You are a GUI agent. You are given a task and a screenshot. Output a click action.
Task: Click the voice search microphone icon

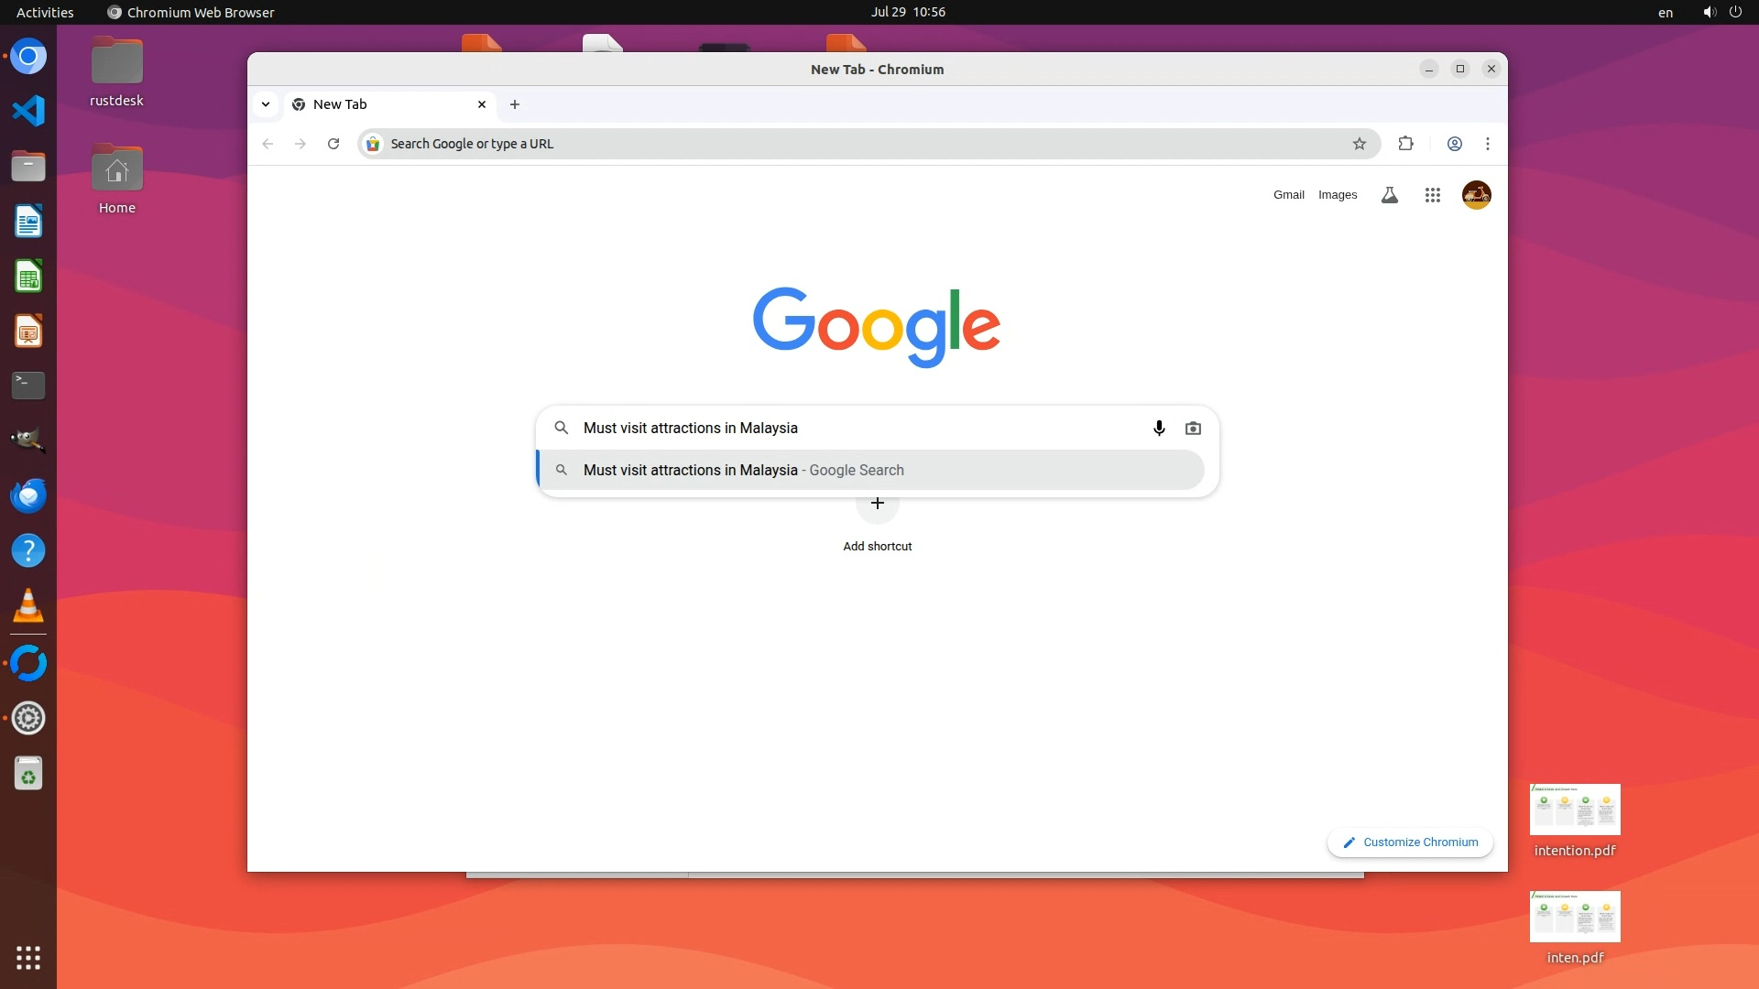coord(1159,428)
